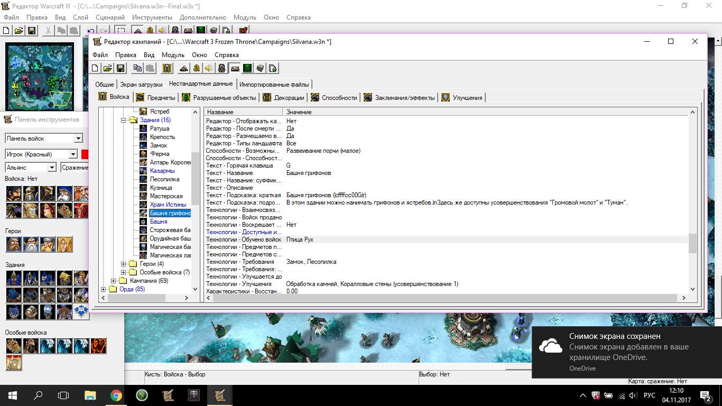Click the unit tree's vertical scrollbar
The image size is (722, 406).
coord(196,201)
